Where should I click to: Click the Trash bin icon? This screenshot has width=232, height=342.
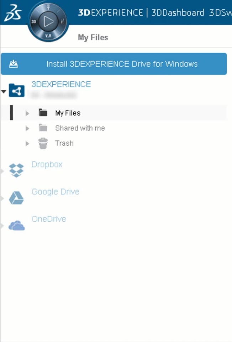(43, 143)
